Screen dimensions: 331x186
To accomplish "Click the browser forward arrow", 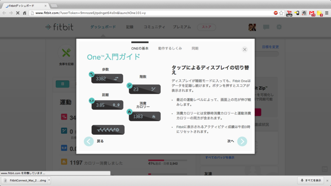I will (x=11, y=13).
